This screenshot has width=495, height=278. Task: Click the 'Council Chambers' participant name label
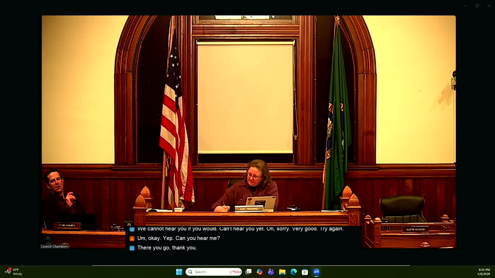(54, 246)
